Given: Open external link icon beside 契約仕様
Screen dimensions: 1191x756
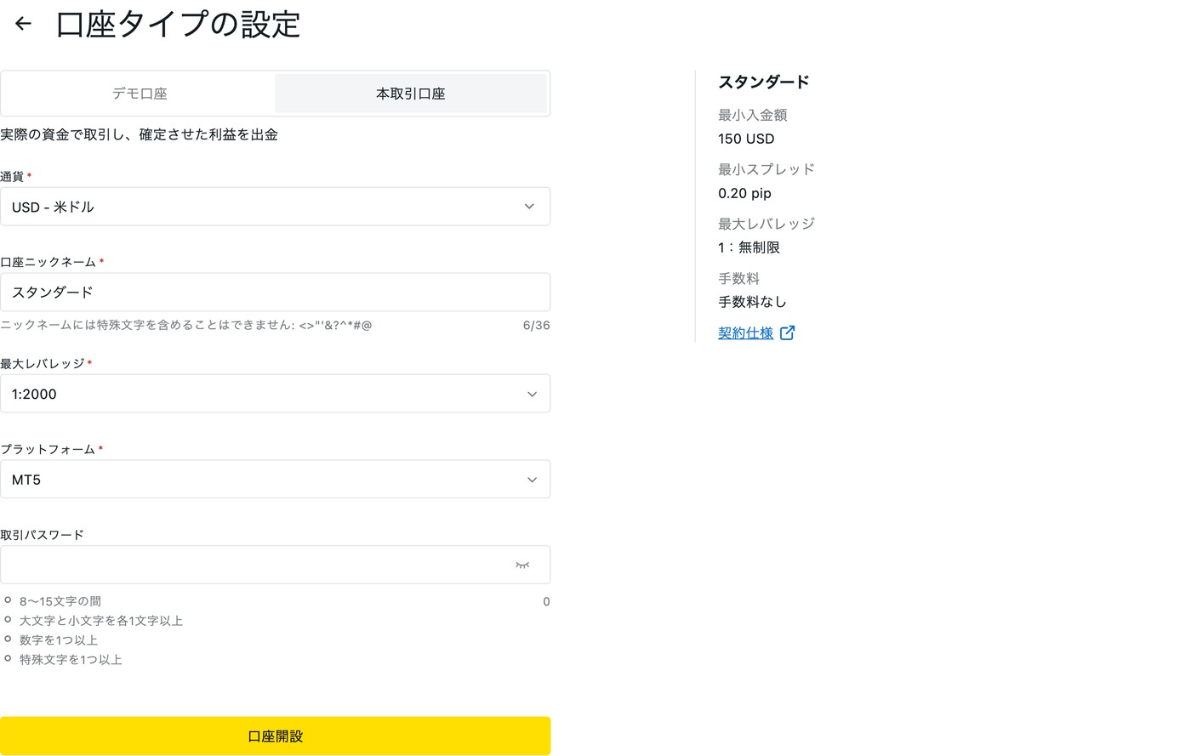Looking at the screenshot, I should [787, 333].
